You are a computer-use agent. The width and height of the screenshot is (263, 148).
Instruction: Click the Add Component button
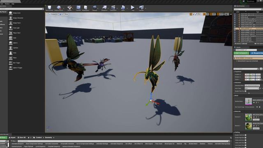(241, 53)
